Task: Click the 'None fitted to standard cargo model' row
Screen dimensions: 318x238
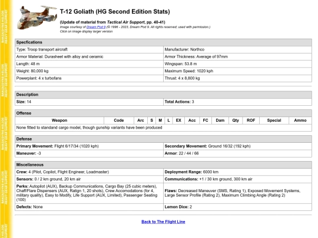Action: pos(163,128)
